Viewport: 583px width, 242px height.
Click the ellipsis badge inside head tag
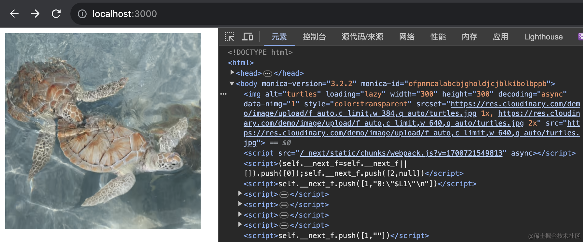point(267,73)
